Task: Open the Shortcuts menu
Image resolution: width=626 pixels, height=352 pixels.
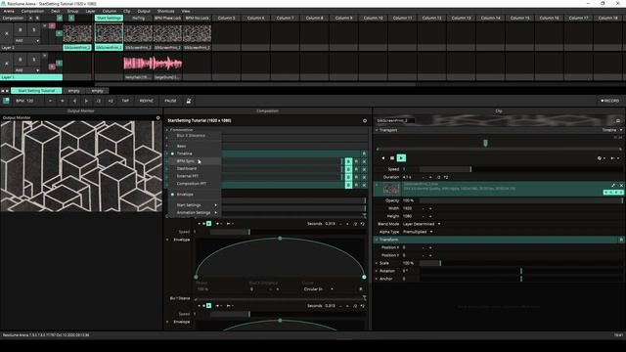Action: [165, 11]
